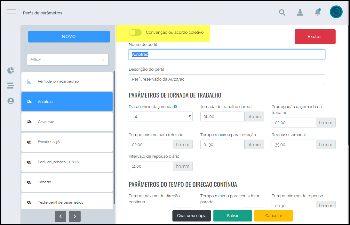The image size is (350, 225).
Task: Click the Filtrar input field
Action: click(68, 60)
